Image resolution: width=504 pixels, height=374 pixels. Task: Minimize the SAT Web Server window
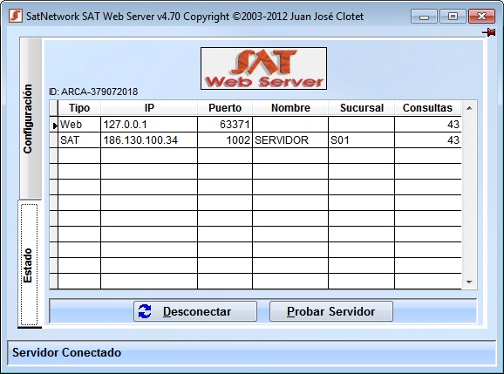click(x=424, y=16)
